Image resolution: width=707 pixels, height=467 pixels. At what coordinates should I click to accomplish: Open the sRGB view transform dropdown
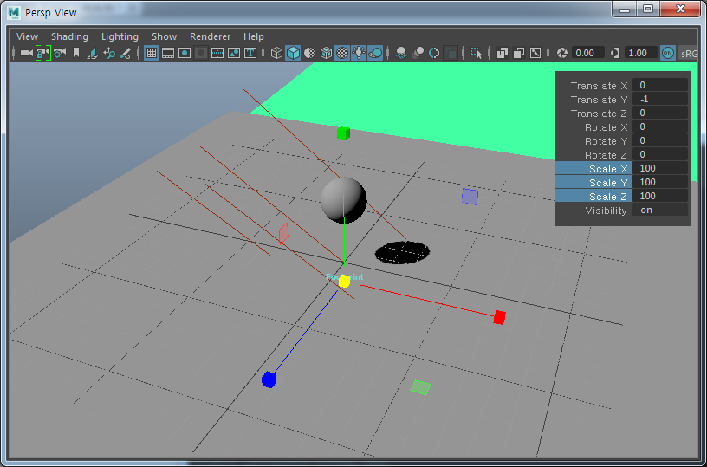pyautogui.click(x=689, y=53)
